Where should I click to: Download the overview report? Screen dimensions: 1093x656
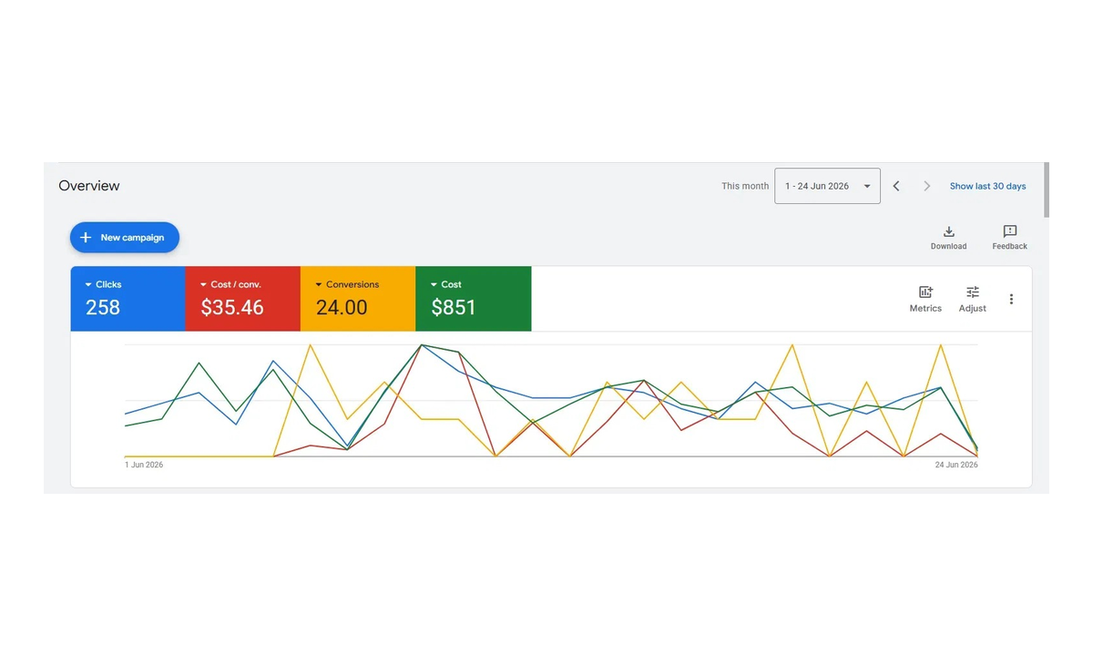click(x=948, y=238)
